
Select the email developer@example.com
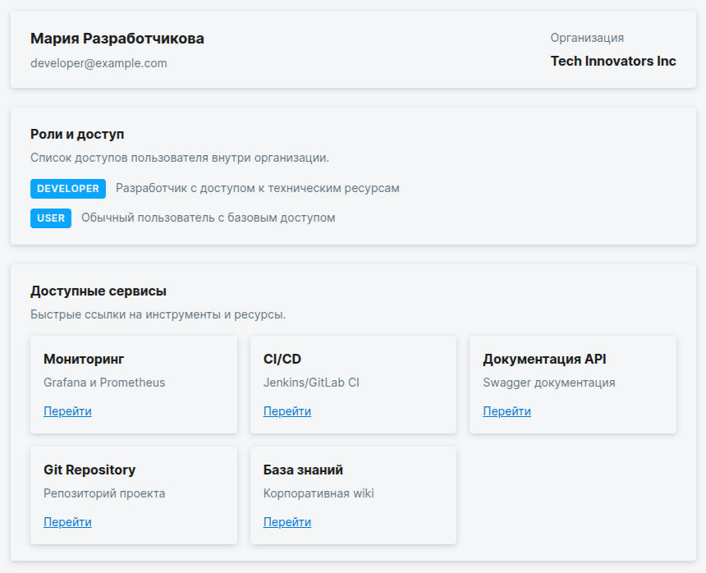click(99, 63)
